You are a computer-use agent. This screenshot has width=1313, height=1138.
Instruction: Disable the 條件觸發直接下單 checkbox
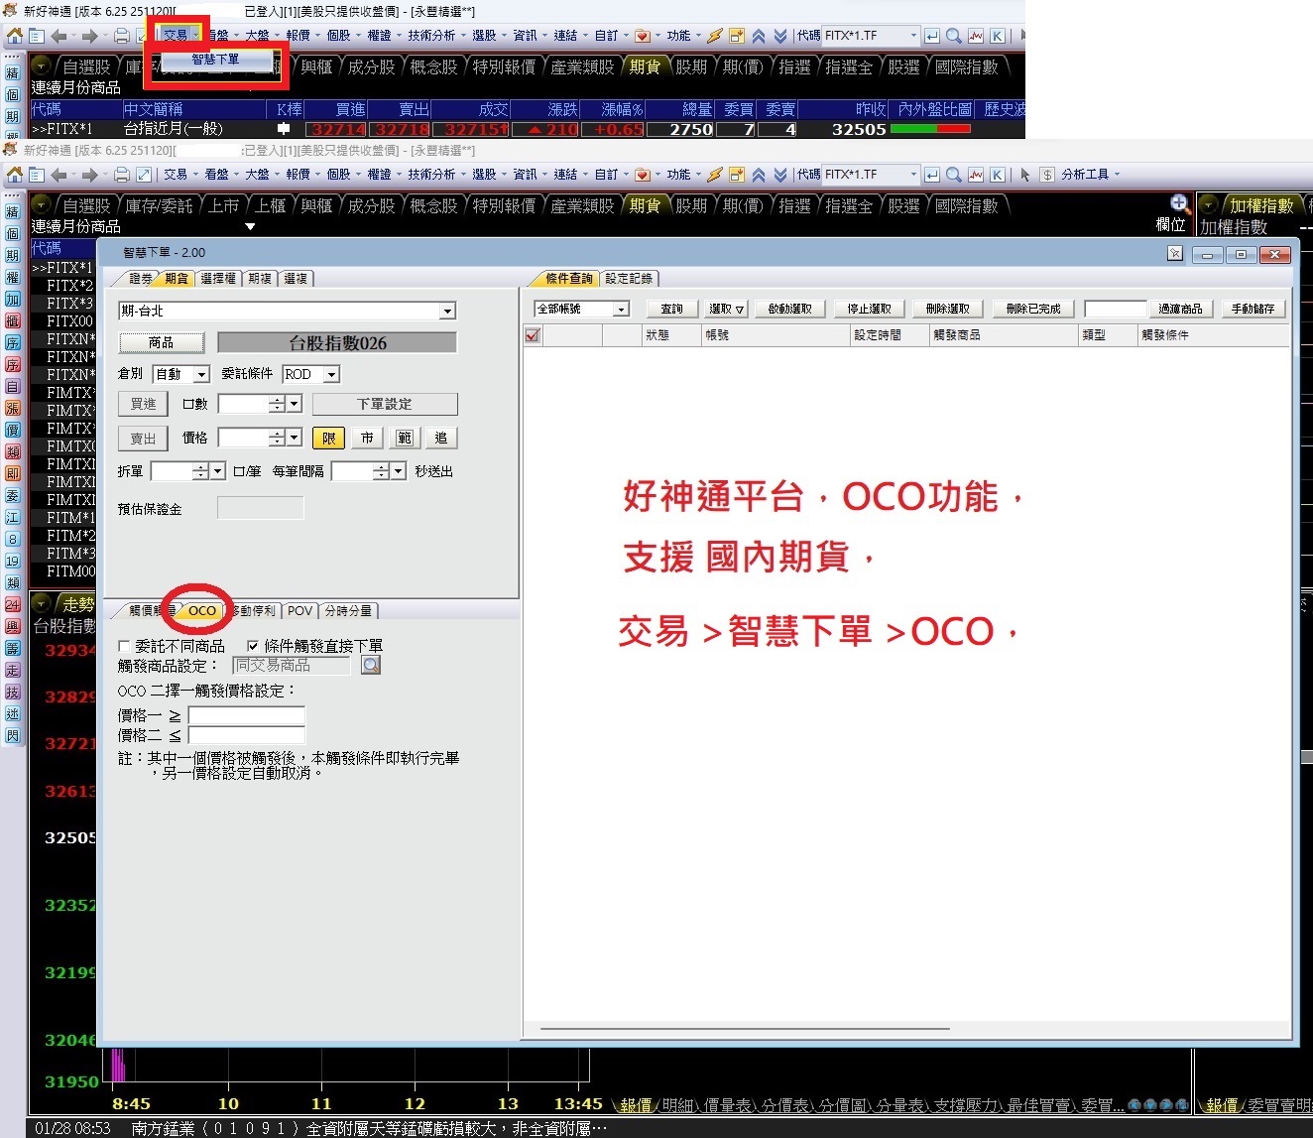pyautogui.click(x=252, y=645)
